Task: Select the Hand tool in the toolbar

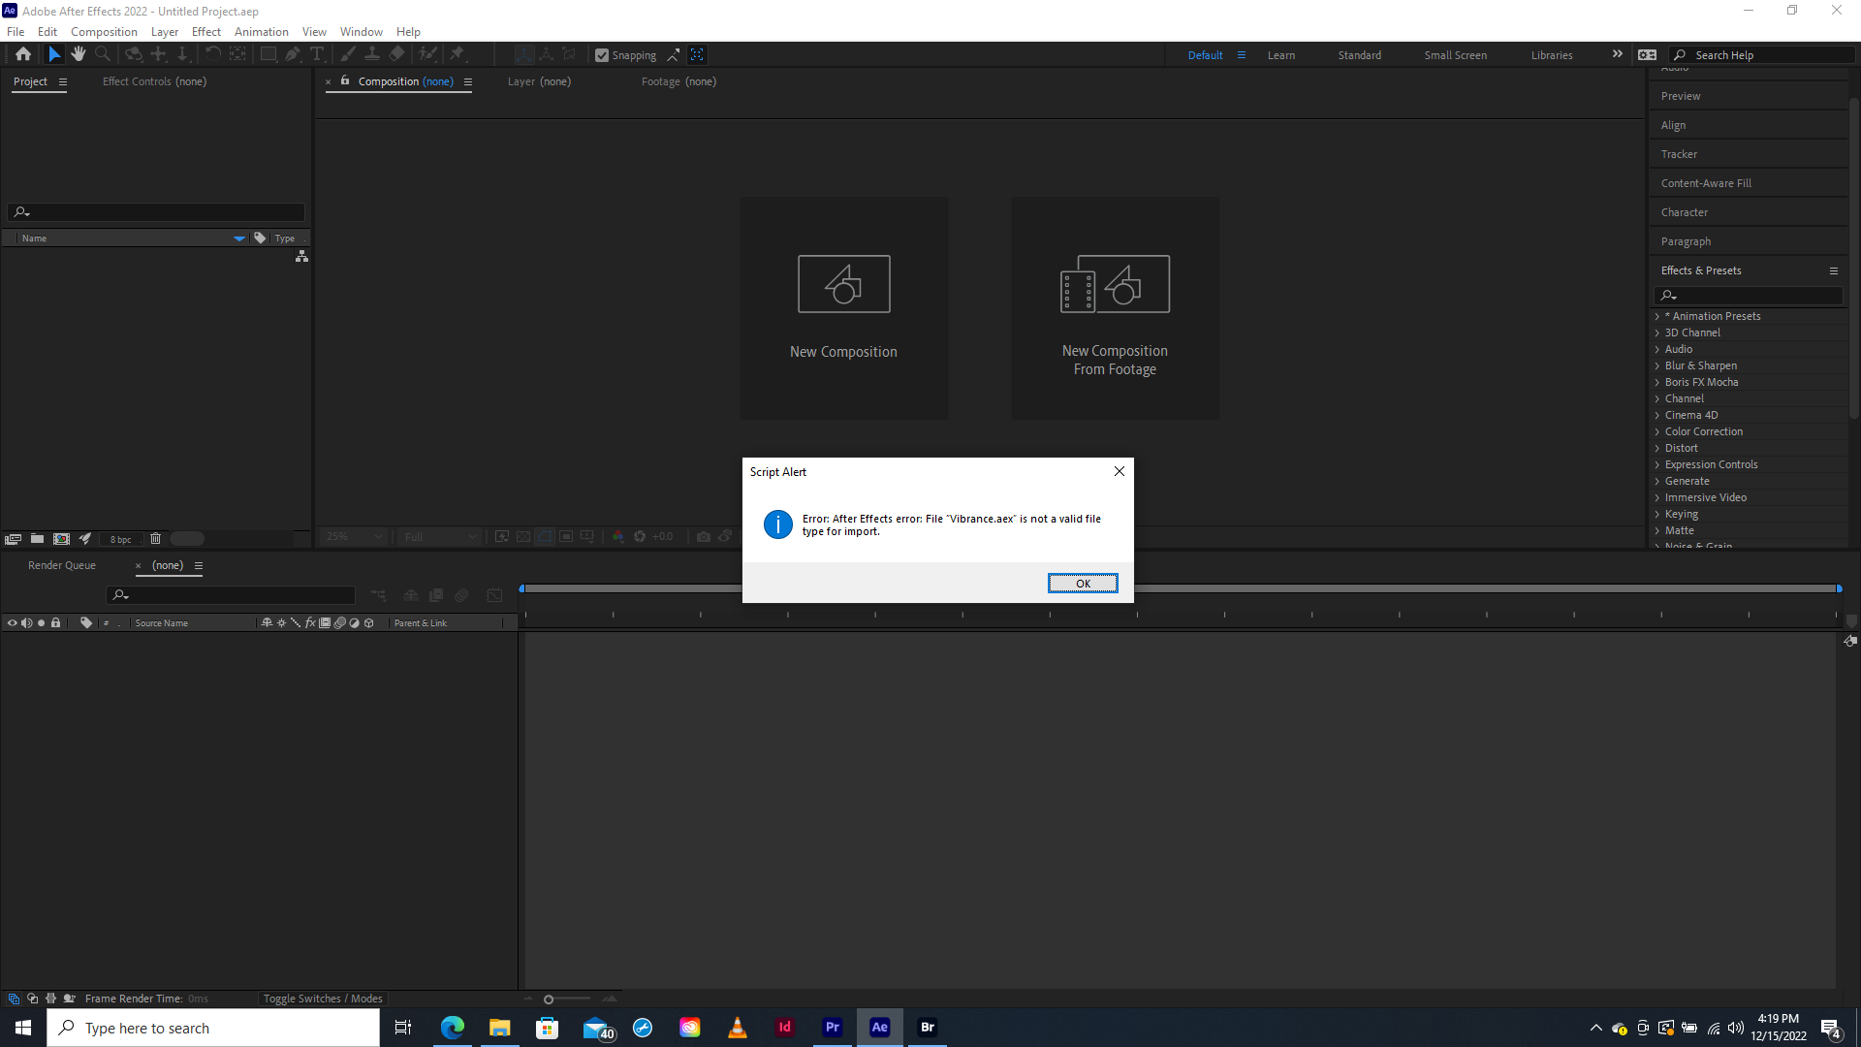Action: click(x=79, y=54)
